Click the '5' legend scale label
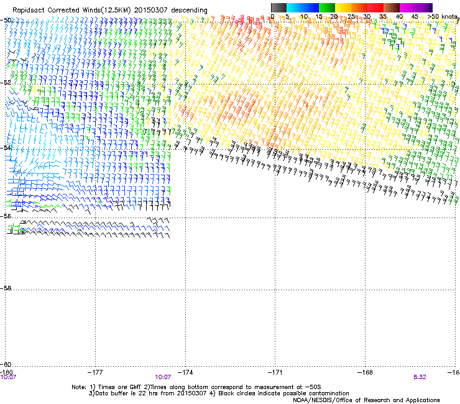 point(288,17)
